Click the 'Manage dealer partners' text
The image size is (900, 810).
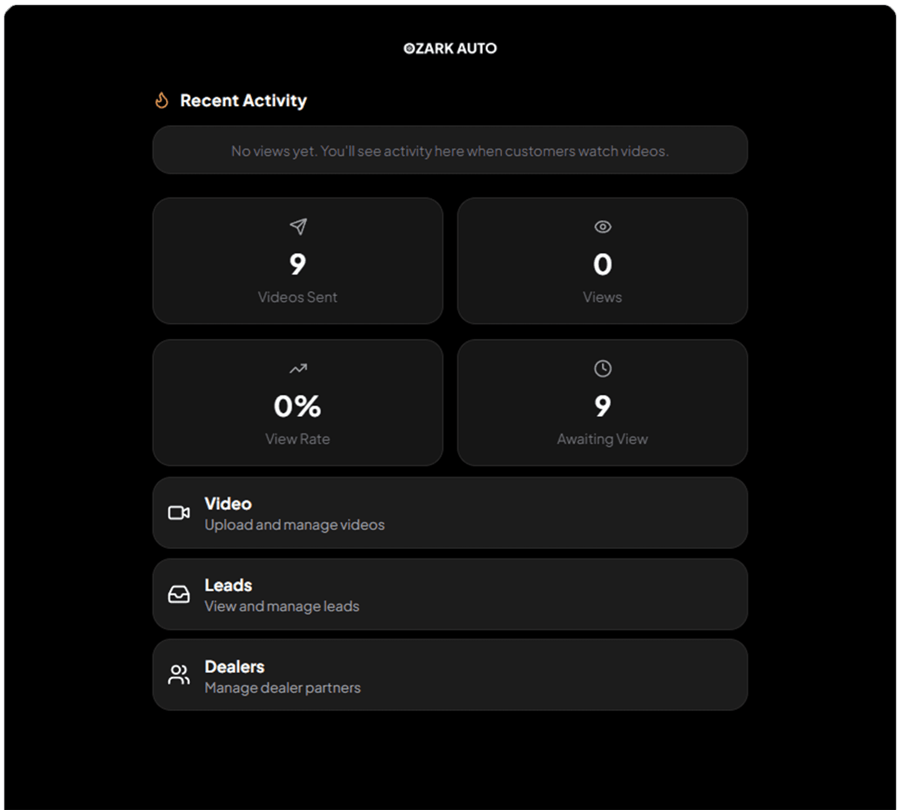pos(283,688)
